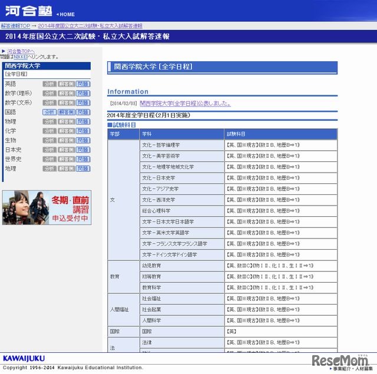Open the 問題 button for 物理
Viewport: 377px width, 374px height.
[x=83, y=121]
